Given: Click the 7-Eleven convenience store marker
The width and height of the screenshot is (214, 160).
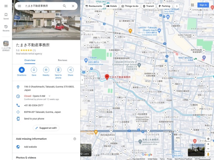Looking at the screenshot, I should coord(86,60).
